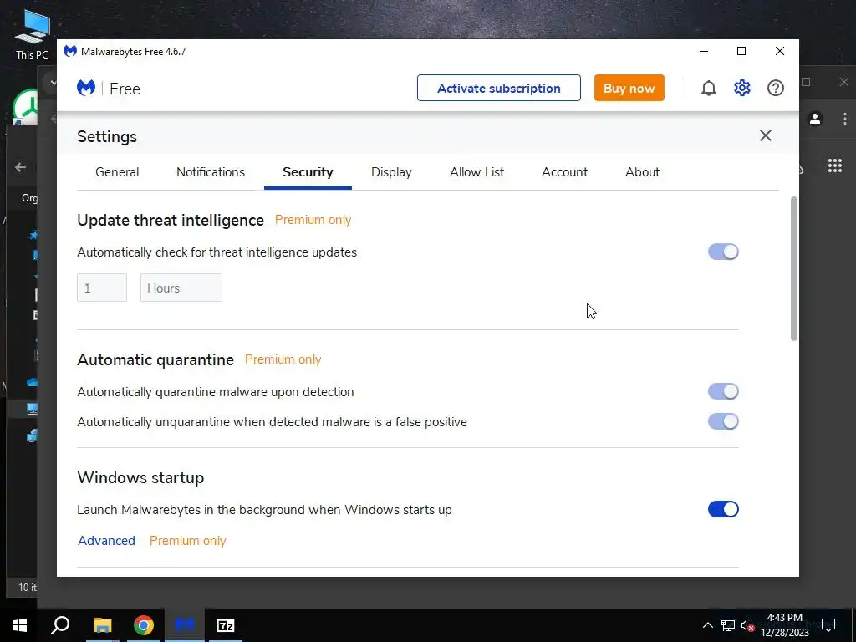
Task: Click This PC desktop icon
Action: (x=33, y=35)
